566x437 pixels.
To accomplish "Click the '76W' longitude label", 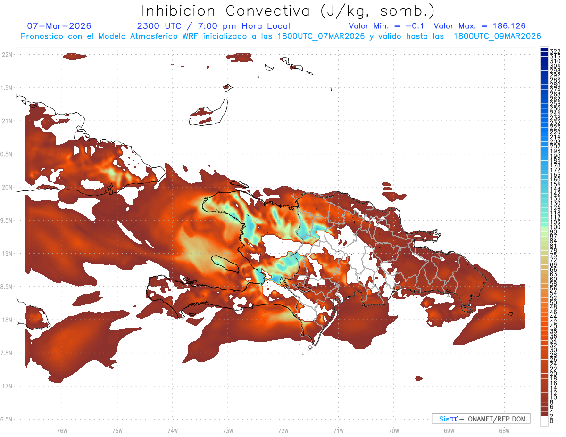I will pos(62,430).
